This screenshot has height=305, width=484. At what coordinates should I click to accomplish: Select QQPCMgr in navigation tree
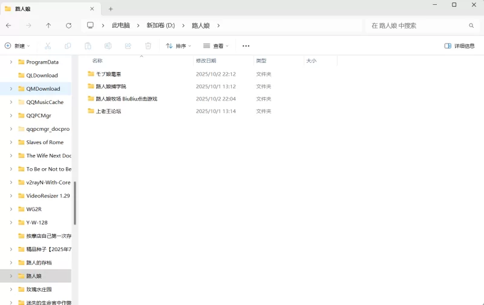[39, 116]
